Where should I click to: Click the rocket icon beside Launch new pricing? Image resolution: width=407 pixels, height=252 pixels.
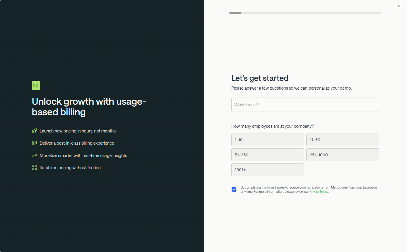[35, 131]
